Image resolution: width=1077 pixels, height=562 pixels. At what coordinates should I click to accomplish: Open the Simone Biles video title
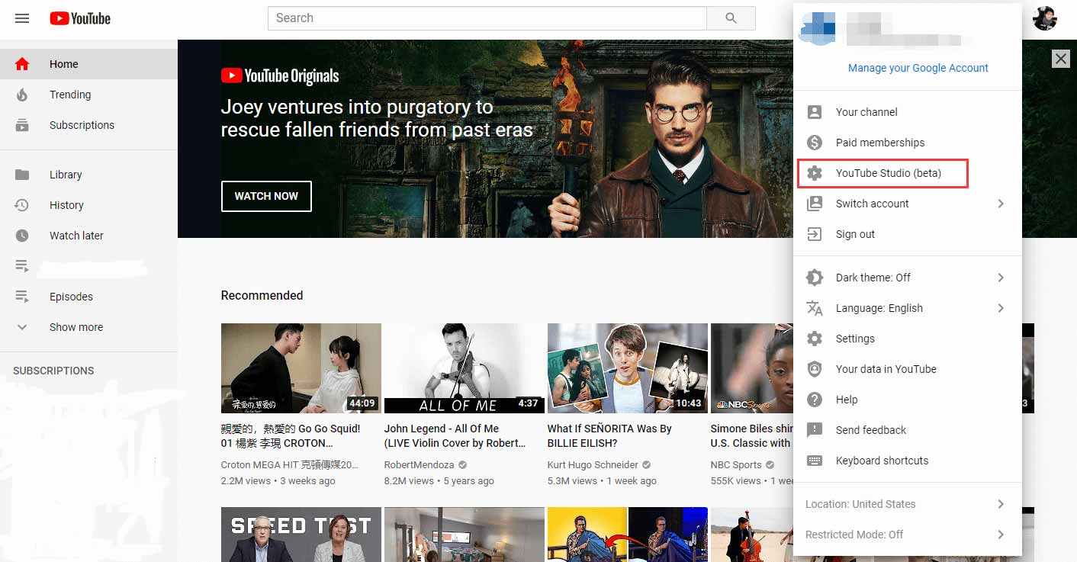[x=751, y=435]
